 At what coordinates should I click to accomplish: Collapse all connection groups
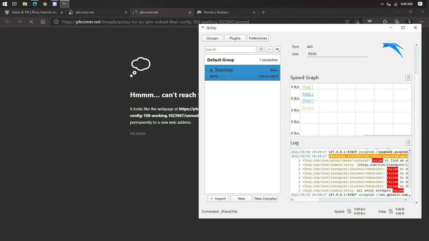(269, 50)
